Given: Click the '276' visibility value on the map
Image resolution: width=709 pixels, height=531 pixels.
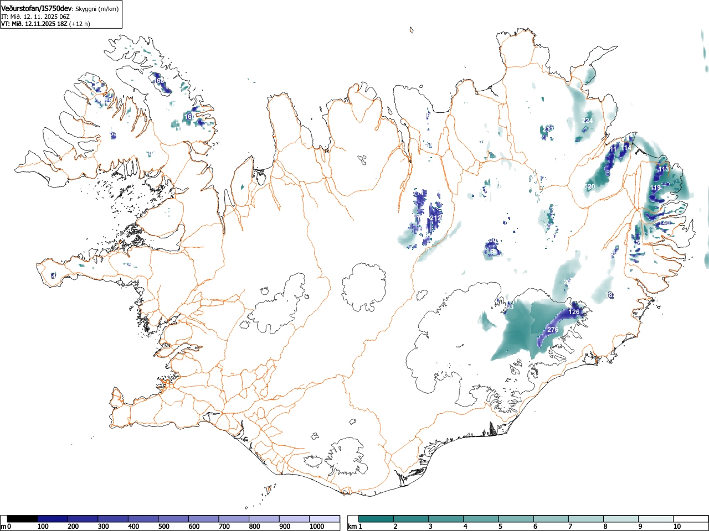Looking at the screenshot, I should [x=552, y=330].
